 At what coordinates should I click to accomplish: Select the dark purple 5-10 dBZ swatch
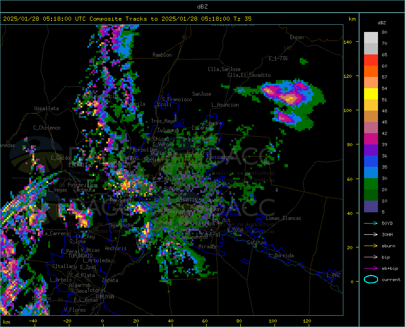(x=371, y=206)
